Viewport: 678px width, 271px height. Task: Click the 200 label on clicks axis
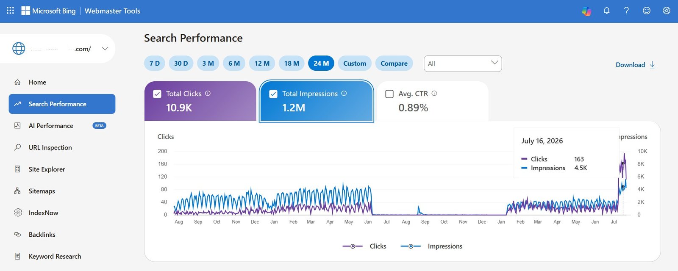click(x=162, y=151)
